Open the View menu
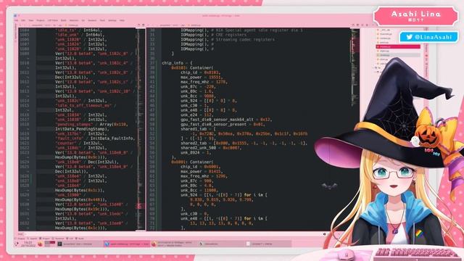This screenshot has height=261, width=464. coord(31,20)
